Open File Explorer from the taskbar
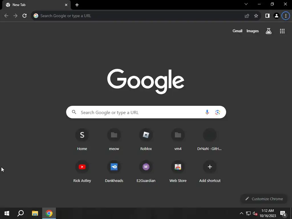292x219 pixels. coord(35,213)
